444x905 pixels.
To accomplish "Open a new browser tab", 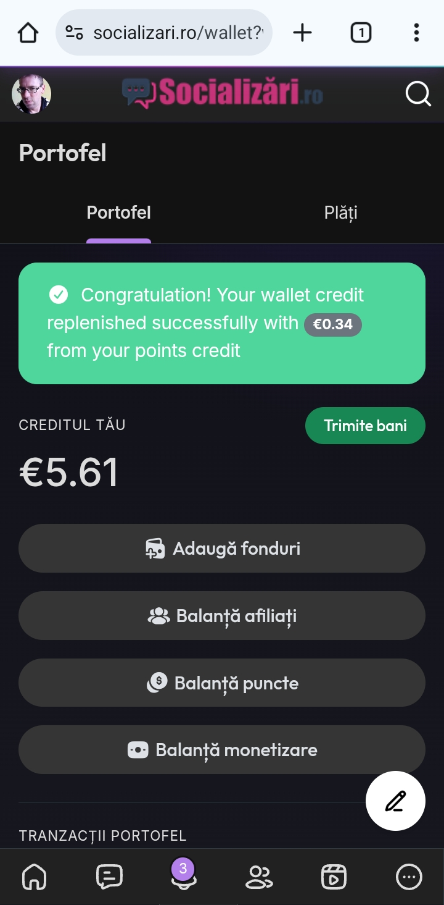I will tap(302, 33).
